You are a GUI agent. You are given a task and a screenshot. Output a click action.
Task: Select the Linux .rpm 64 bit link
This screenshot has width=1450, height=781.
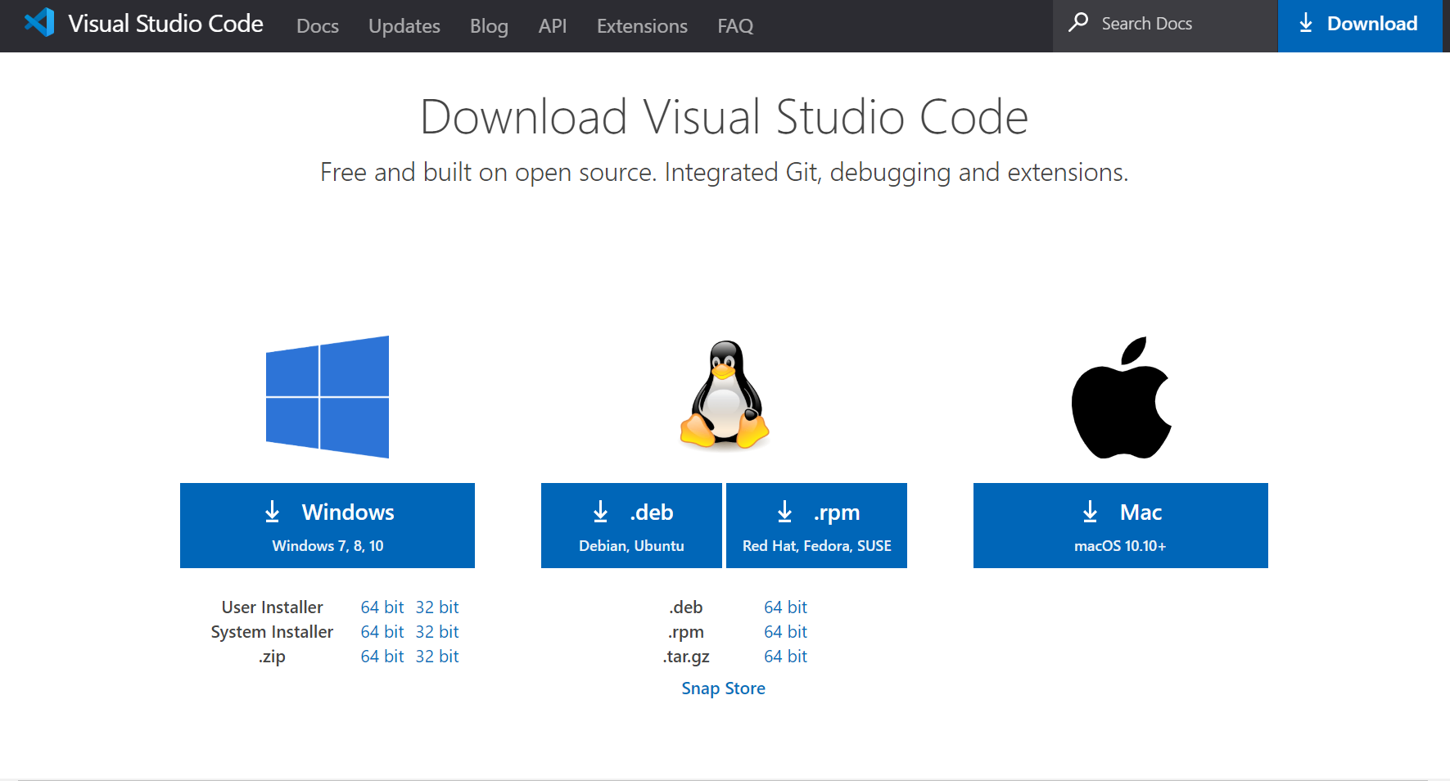[x=785, y=632]
